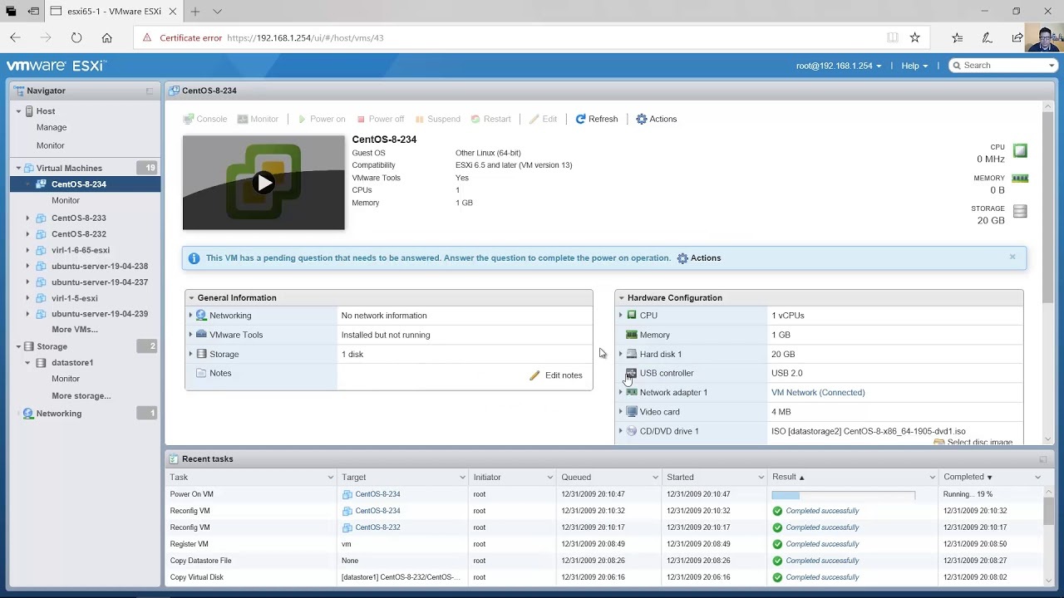Expand the CPU hardware row
The width and height of the screenshot is (1064, 598).
620,316
